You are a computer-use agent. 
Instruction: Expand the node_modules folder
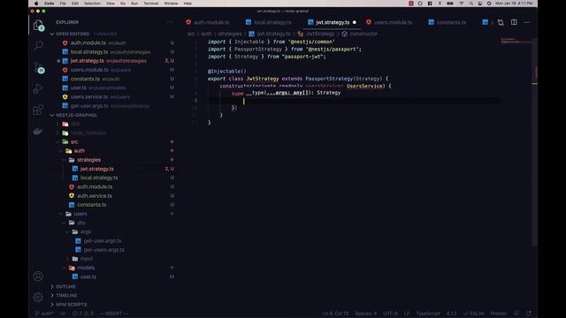pyautogui.click(x=57, y=133)
